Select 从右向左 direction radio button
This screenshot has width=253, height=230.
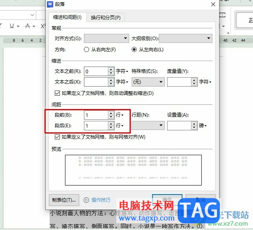click(x=86, y=49)
